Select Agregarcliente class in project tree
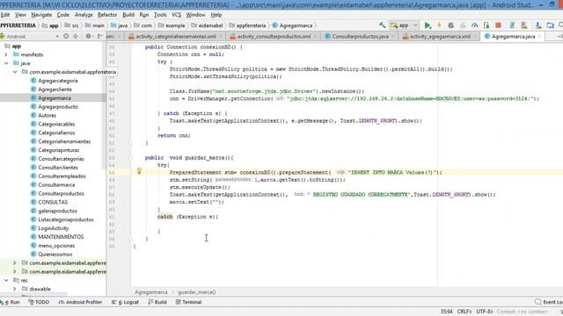Viewport: 563px width, 316px height. tap(55, 90)
